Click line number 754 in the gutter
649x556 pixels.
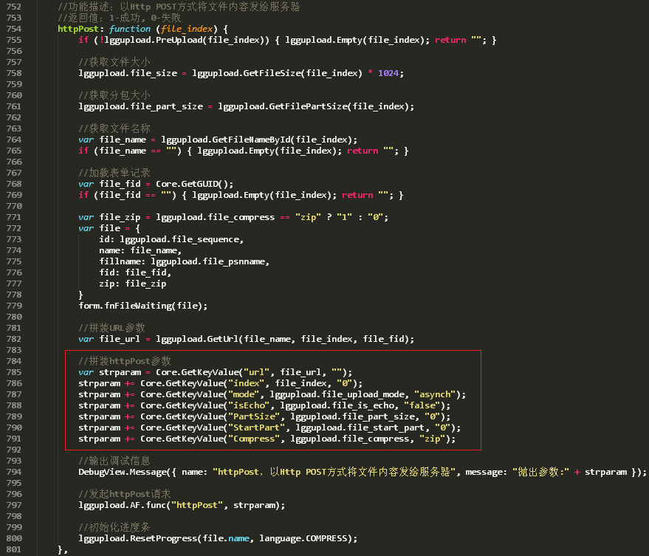pyautogui.click(x=13, y=29)
